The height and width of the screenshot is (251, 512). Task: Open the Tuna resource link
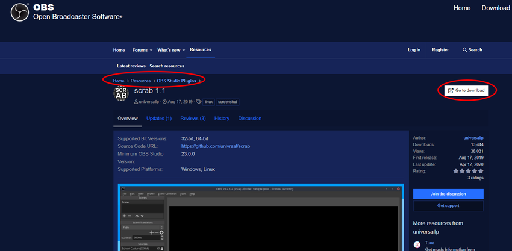[x=429, y=243]
